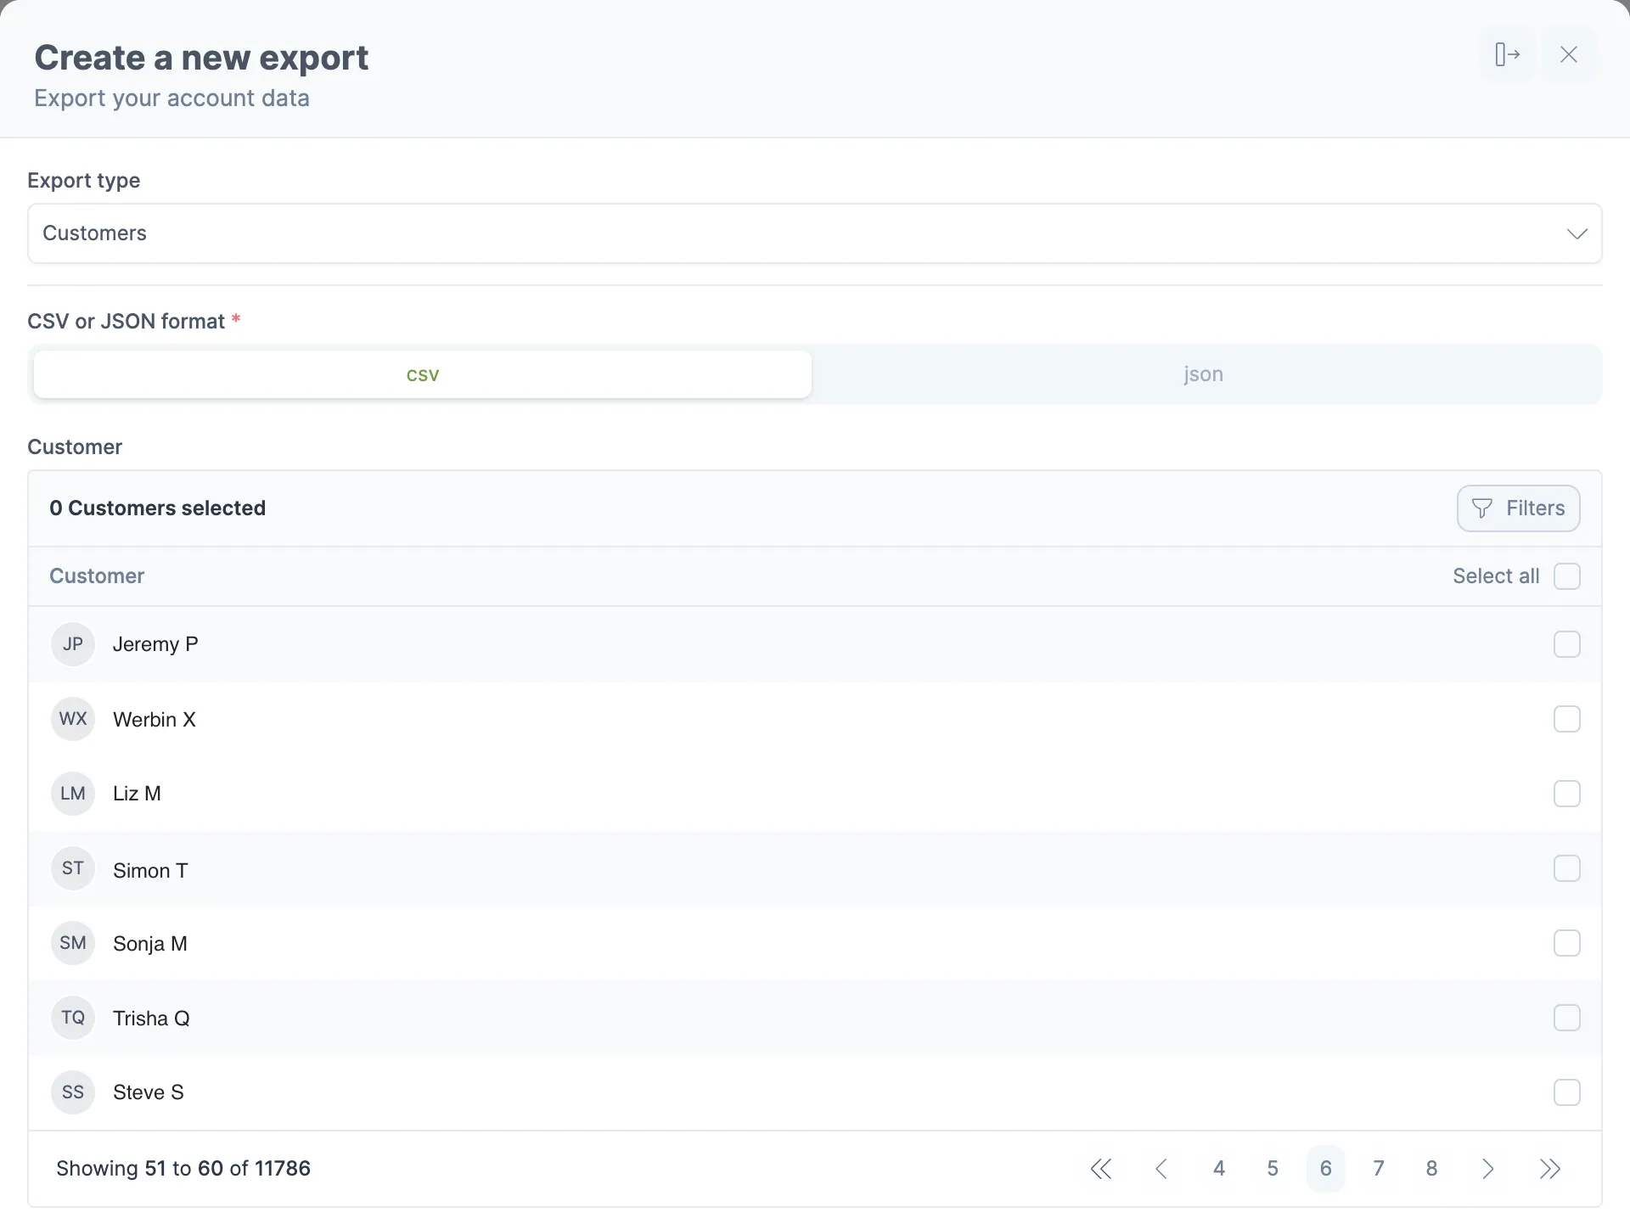
Task: Click page number 4 in pagination
Action: click(1218, 1168)
